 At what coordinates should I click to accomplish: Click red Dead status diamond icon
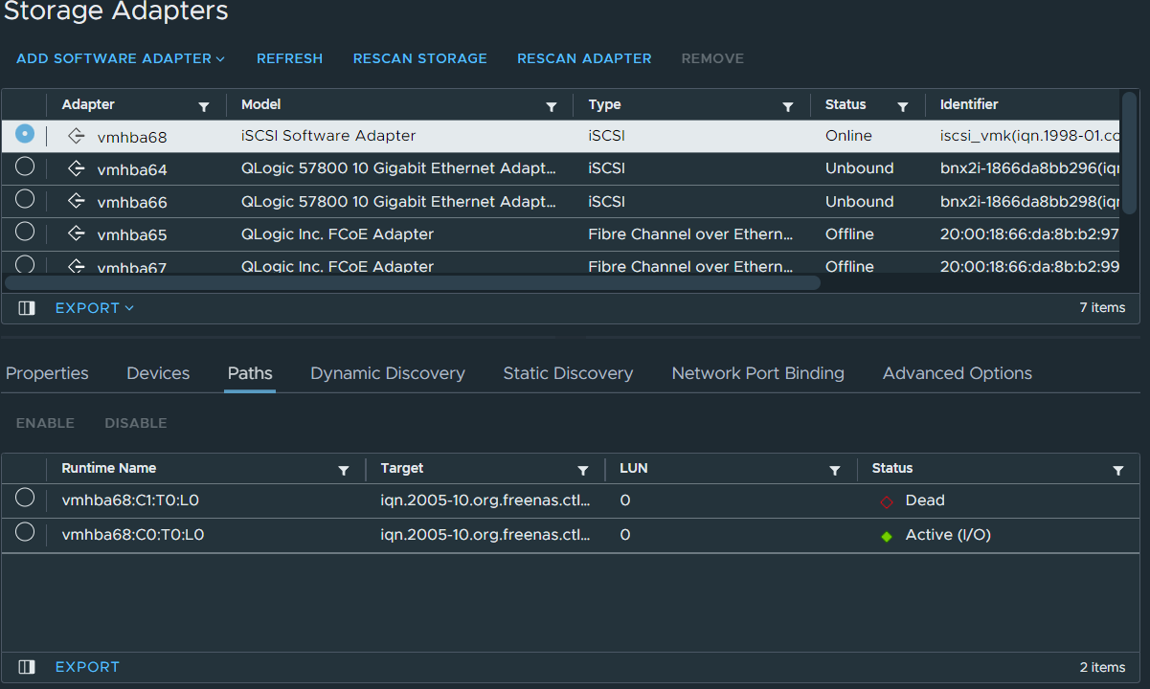coord(887,501)
